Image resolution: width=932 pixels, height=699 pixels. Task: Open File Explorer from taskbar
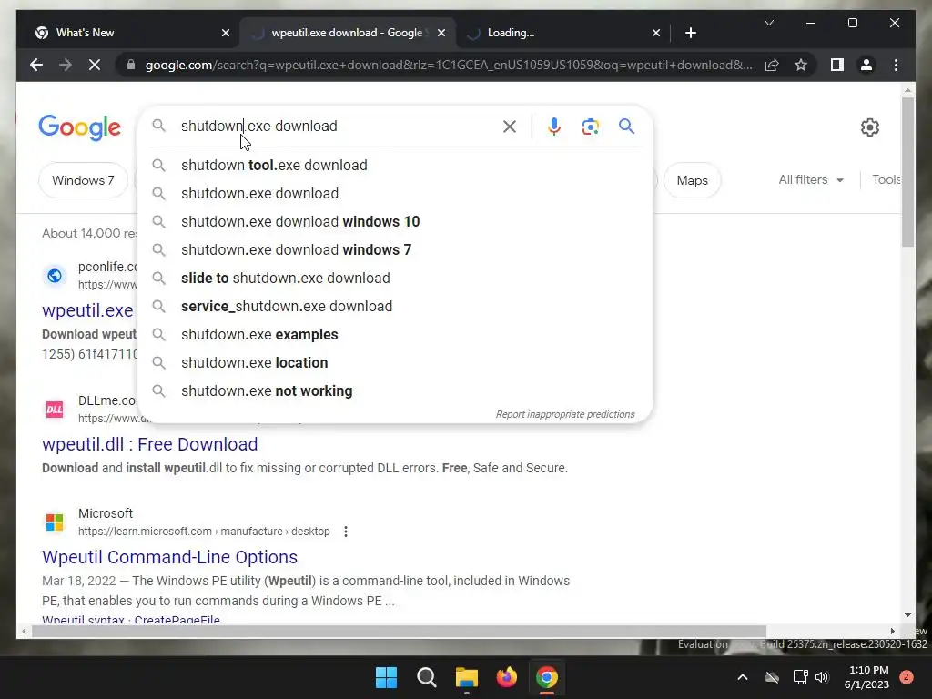pos(467,677)
